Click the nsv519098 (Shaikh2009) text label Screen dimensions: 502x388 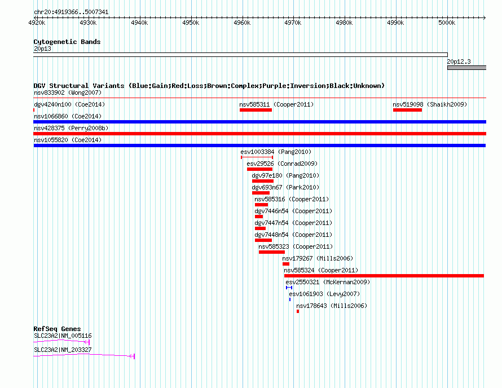click(x=430, y=105)
